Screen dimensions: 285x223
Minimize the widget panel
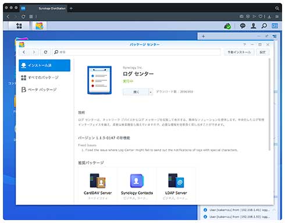pos(259,36)
